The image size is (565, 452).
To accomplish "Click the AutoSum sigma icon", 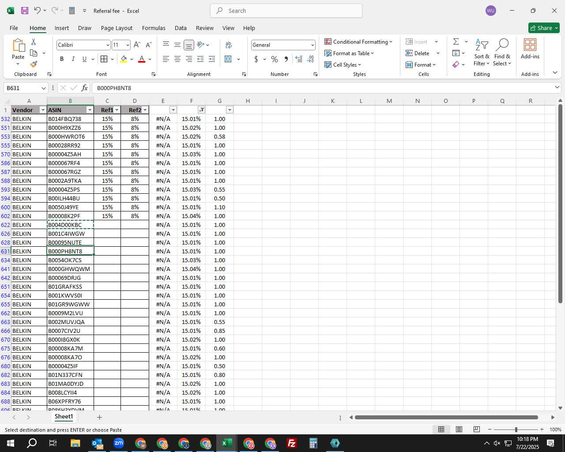I will pyautogui.click(x=456, y=41).
